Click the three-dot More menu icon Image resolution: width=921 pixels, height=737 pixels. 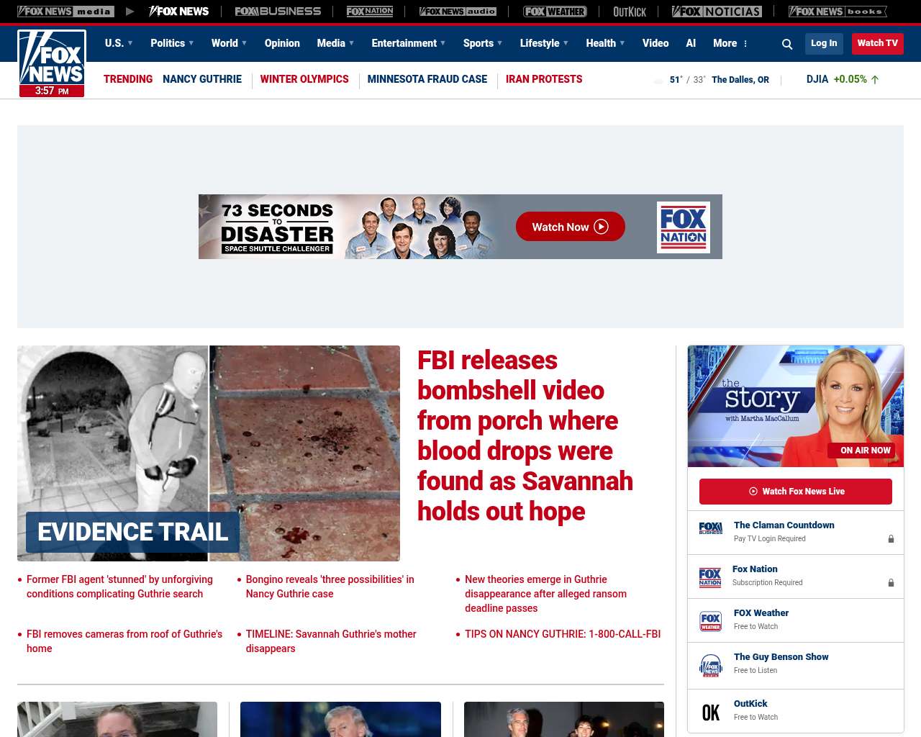(x=745, y=44)
